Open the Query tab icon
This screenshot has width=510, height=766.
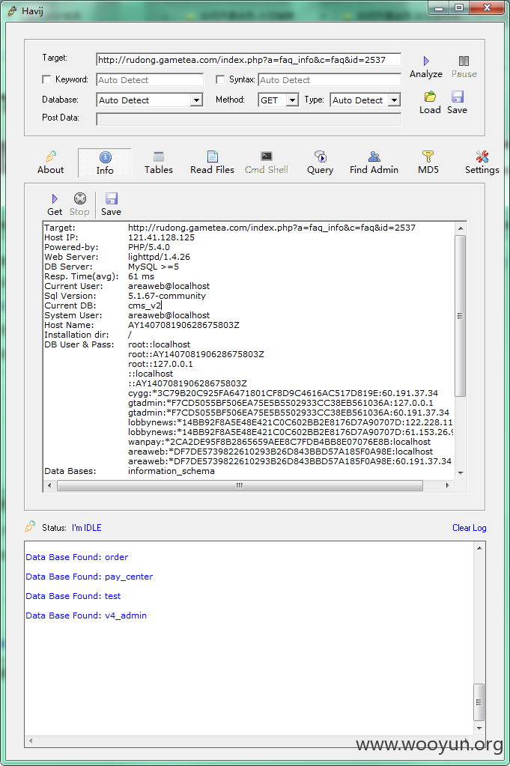(320, 156)
